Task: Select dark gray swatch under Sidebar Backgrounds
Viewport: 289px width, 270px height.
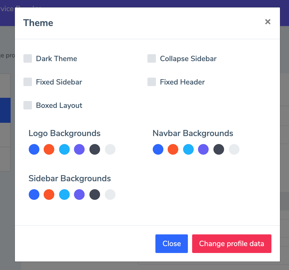Action: tap(95, 195)
